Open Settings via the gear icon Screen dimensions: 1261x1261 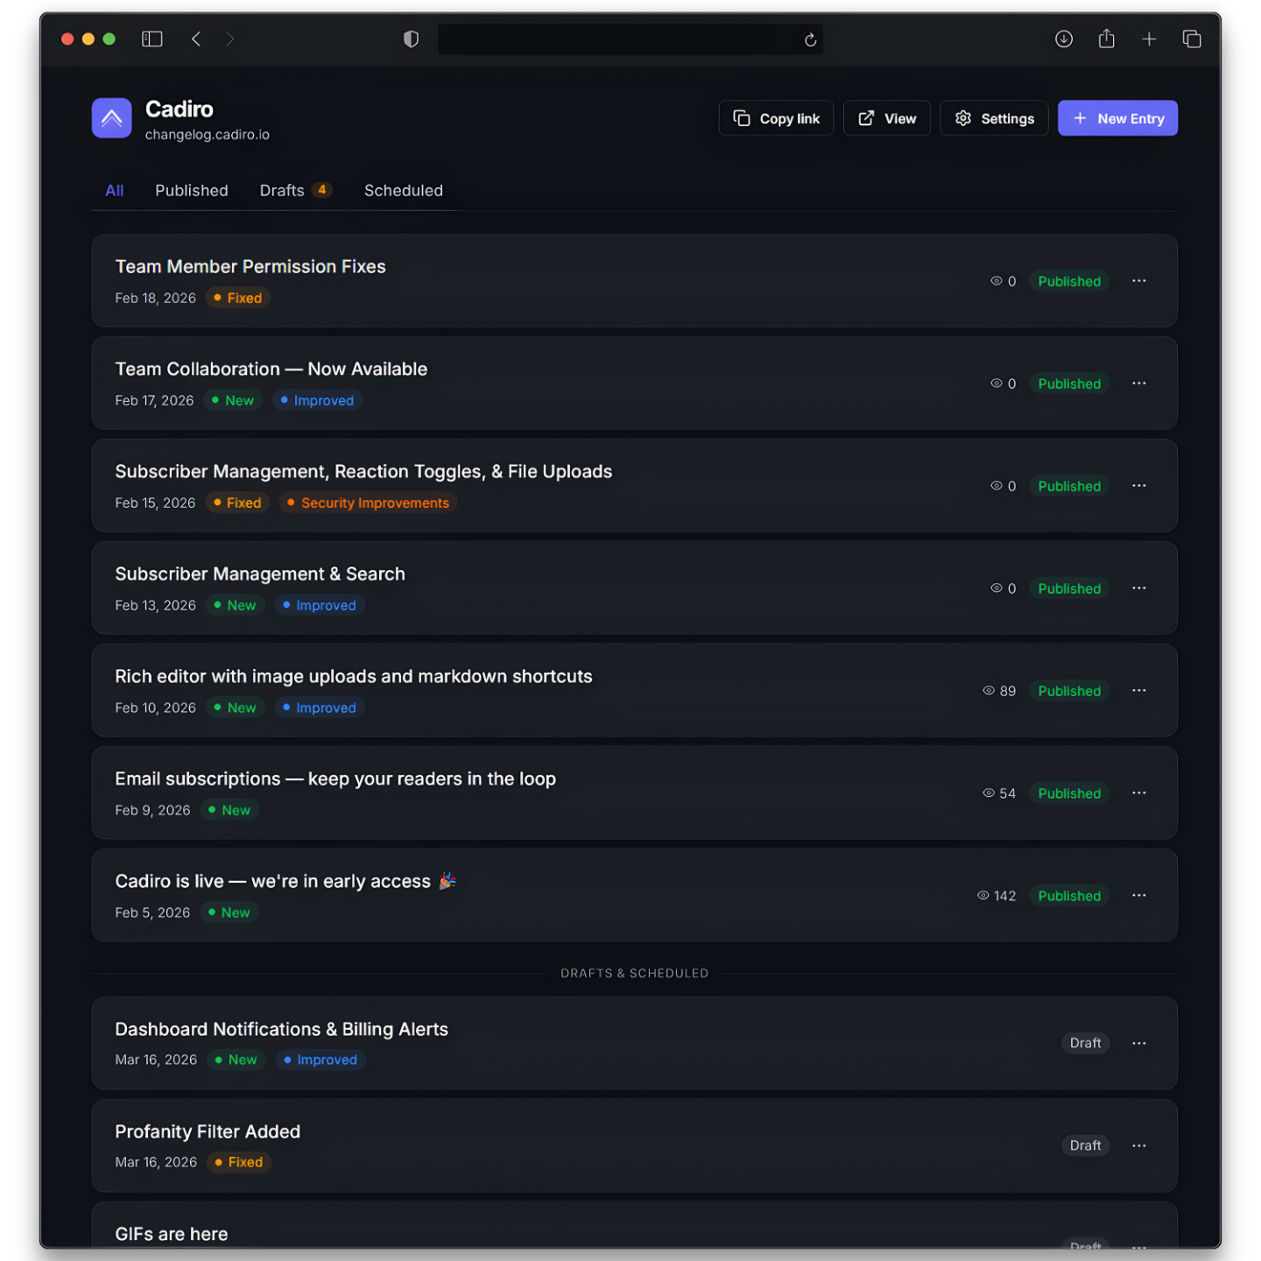click(x=963, y=118)
